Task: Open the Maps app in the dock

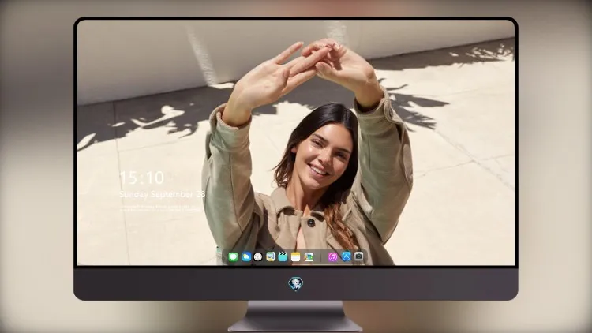Action: 271,257
